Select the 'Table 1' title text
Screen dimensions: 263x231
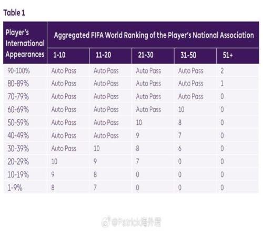pos(14,13)
